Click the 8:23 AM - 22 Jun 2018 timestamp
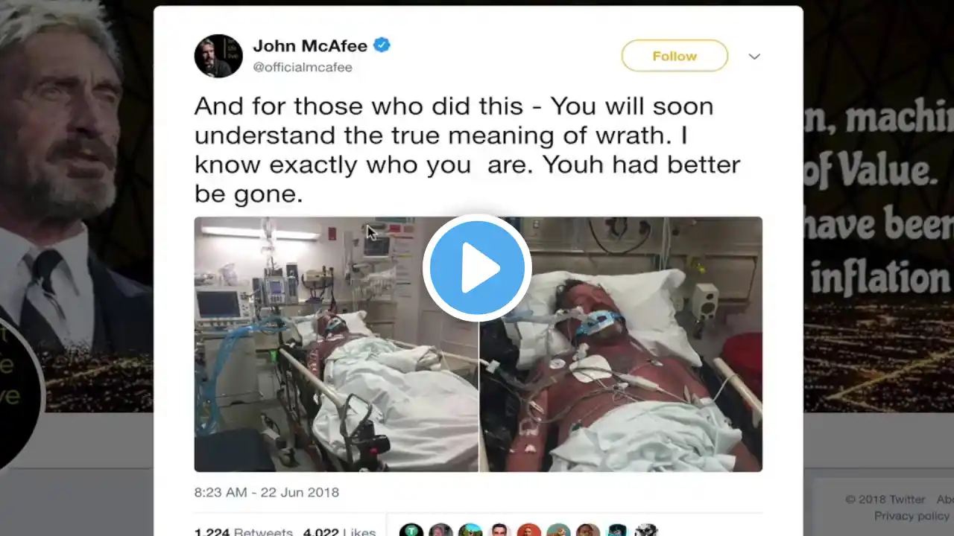This screenshot has width=954, height=536. 267,492
